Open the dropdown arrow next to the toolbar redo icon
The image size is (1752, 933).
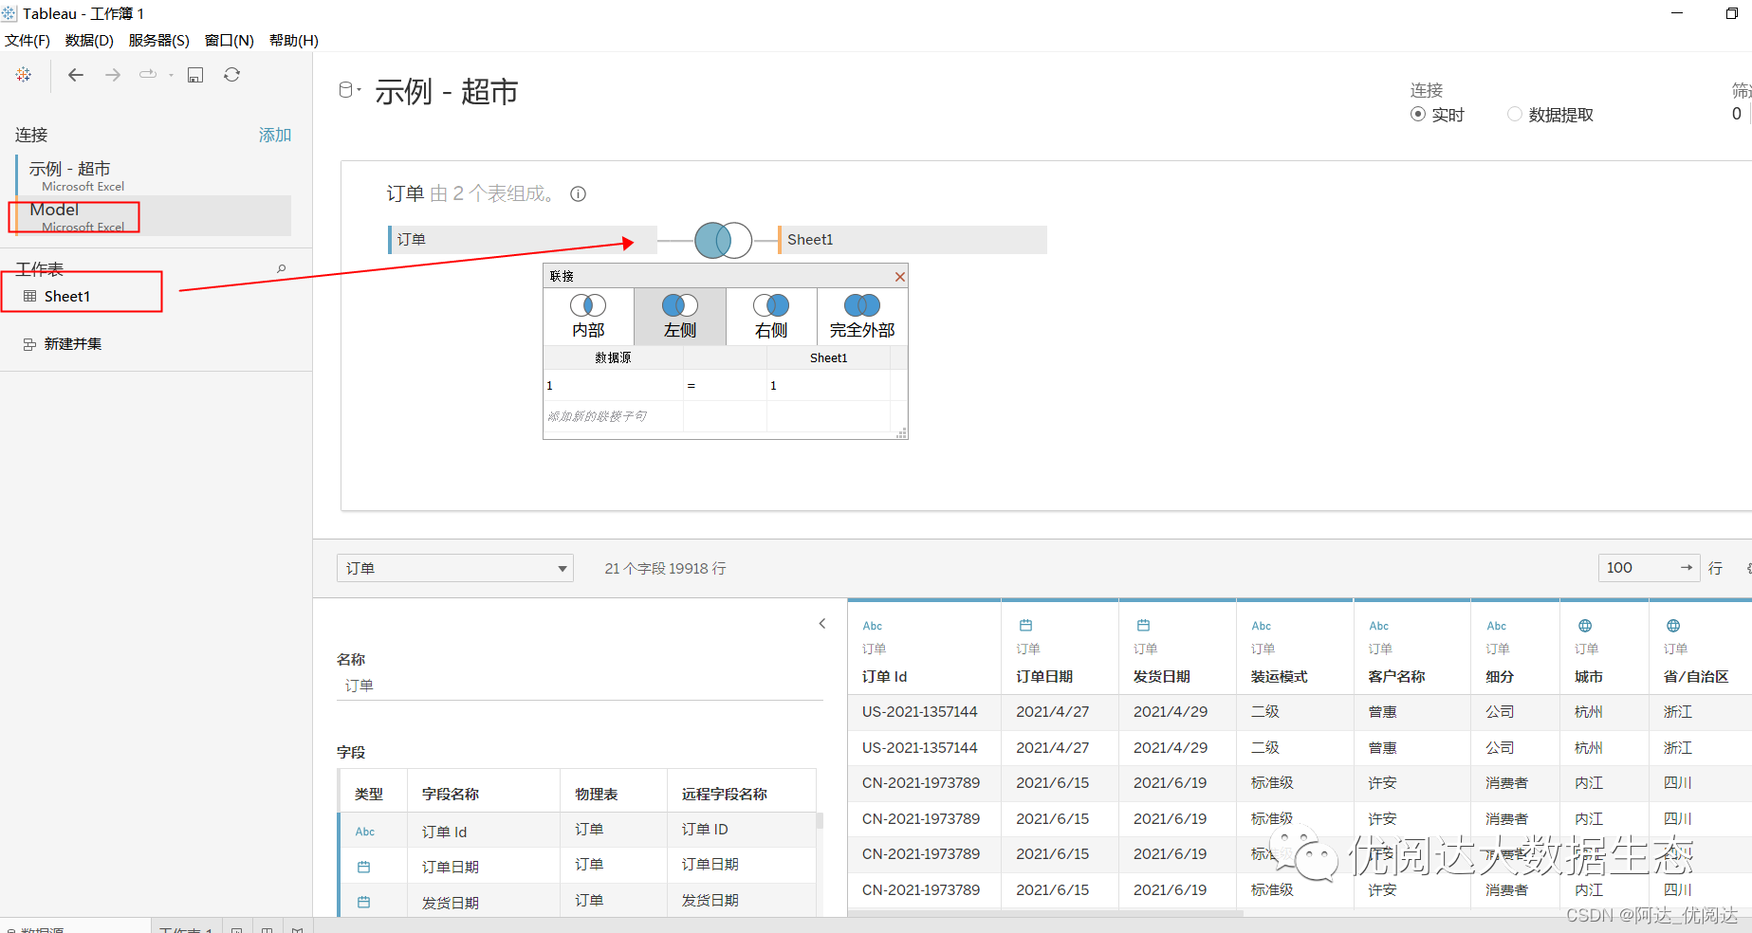pyautogui.click(x=171, y=75)
